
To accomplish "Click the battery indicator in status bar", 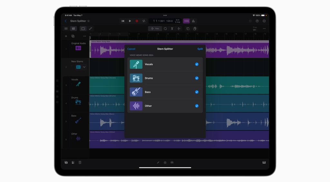I will 263,15.
